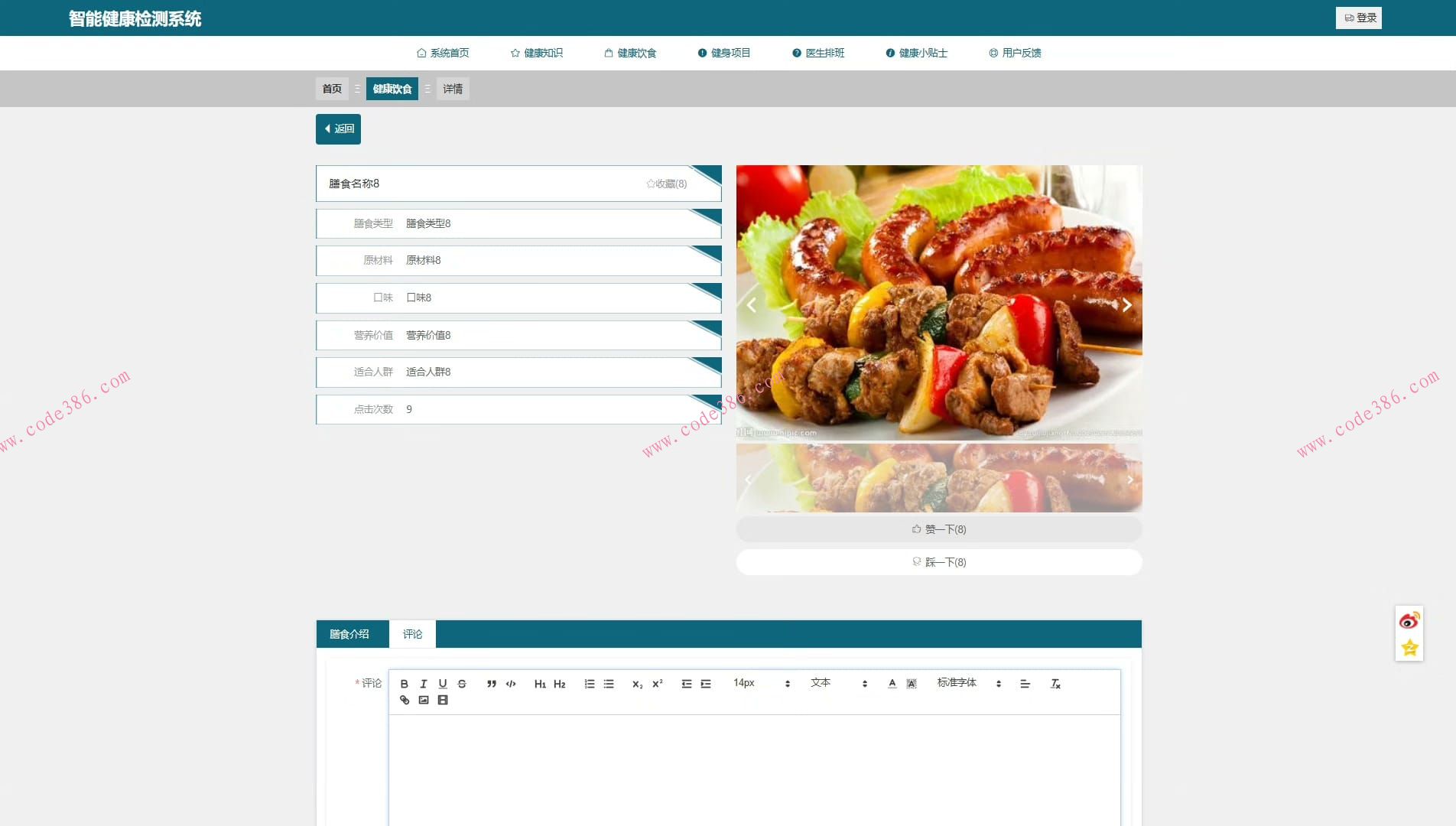Click the 登录 login button
Viewport: 1456px width, 826px height.
(x=1359, y=18)
